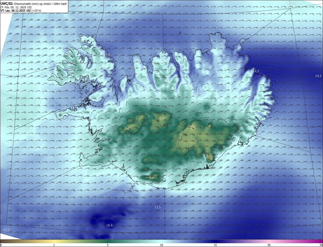This screenshot has width=323, height=247.
Task: Select the 3.7 value label on the map
Action: tap(178, 69)
